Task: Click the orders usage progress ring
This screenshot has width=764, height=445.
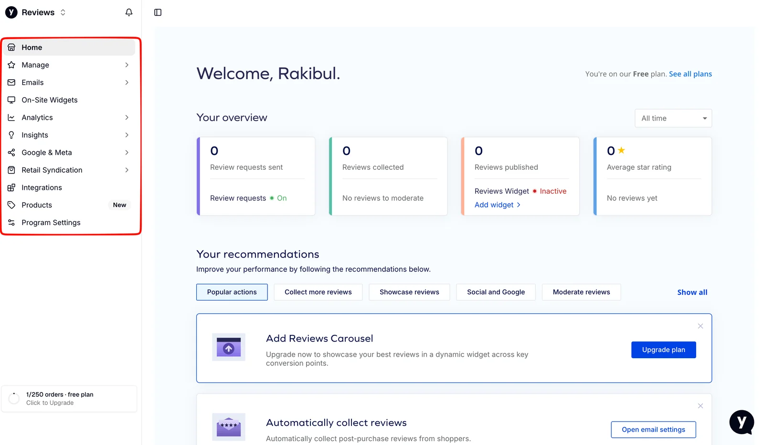Action: click(x=14, y=398)
